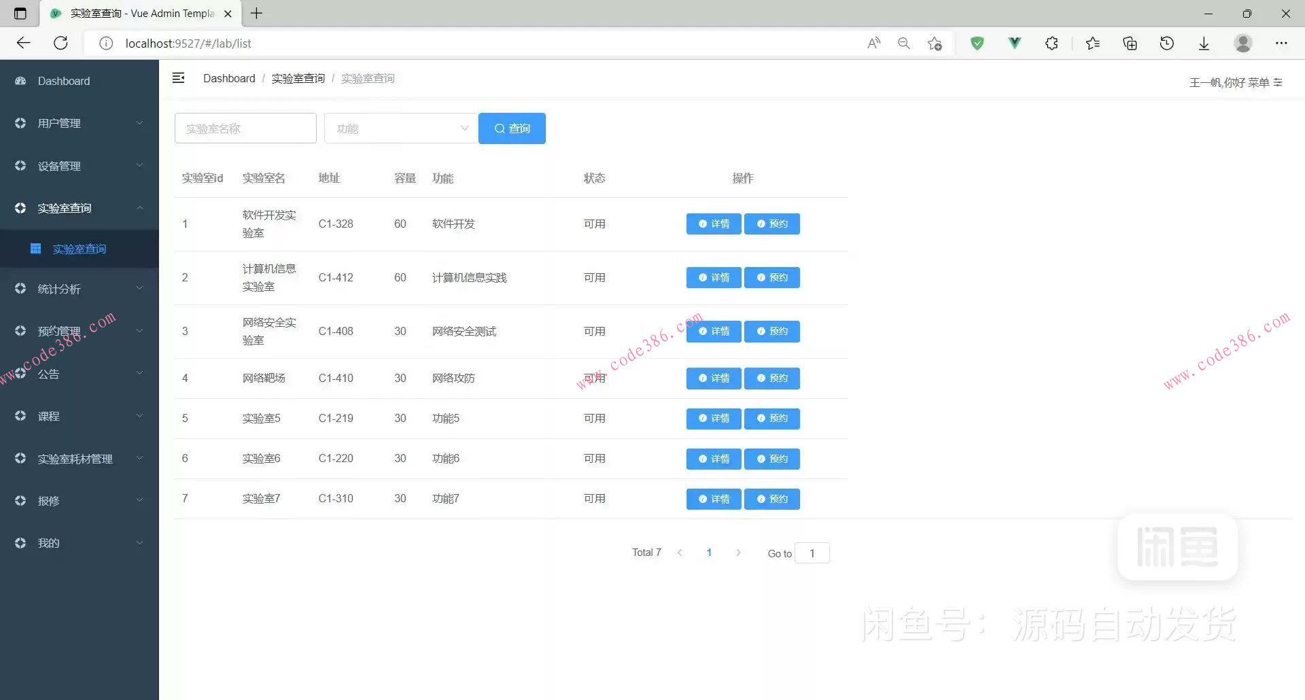Viewport: 1305px width, 700px height.
Task: Switch to the 实验室查询 submenu item
Action: click(x=80, y=249)
